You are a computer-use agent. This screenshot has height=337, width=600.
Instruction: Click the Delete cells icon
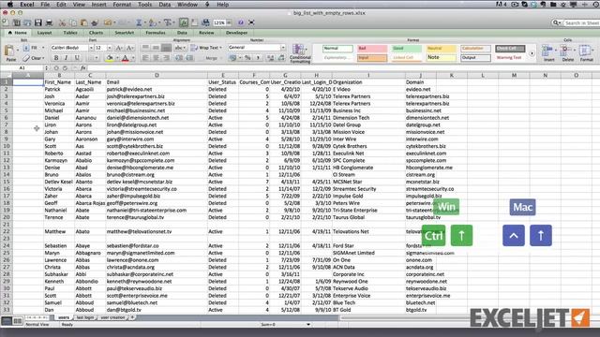click(567, 52)
